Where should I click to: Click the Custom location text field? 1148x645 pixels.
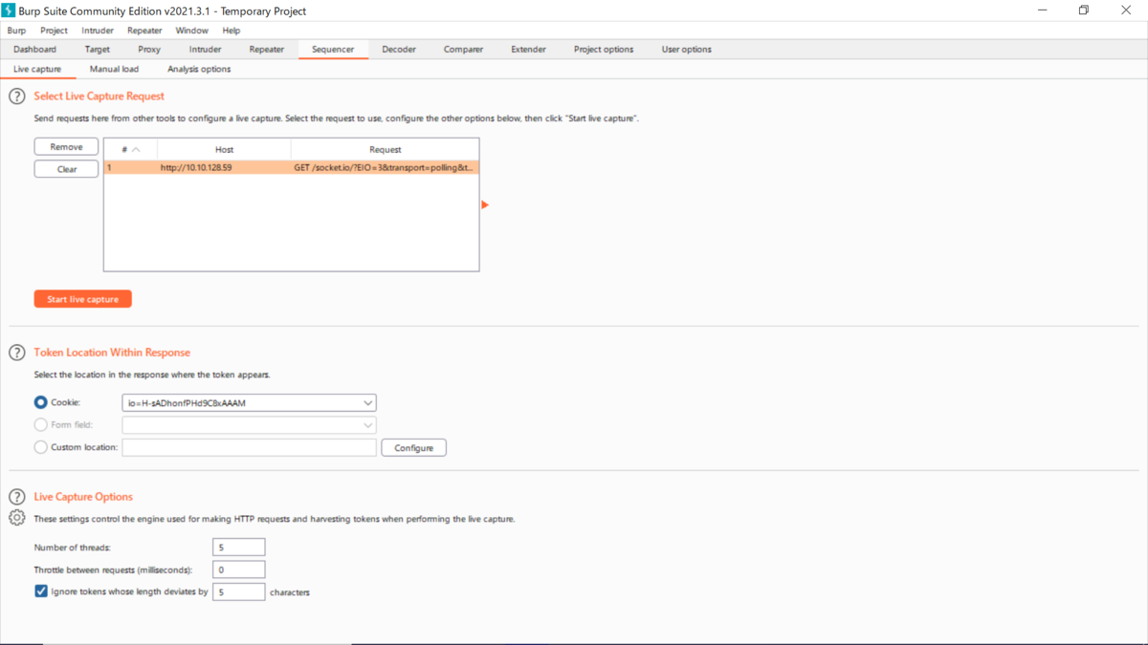pos(249,447)
